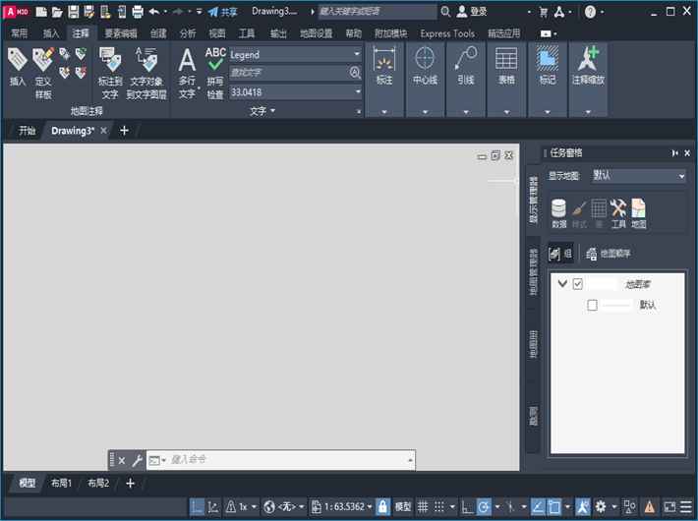Toggle the 地图库 layer checkbox
Screen dimensions: 698x521
tap(577, 284)
